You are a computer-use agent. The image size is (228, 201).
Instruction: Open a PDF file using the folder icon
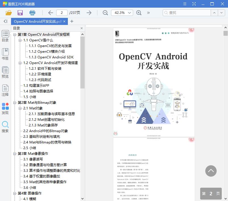pyautogui.click(x=8, y=13)
